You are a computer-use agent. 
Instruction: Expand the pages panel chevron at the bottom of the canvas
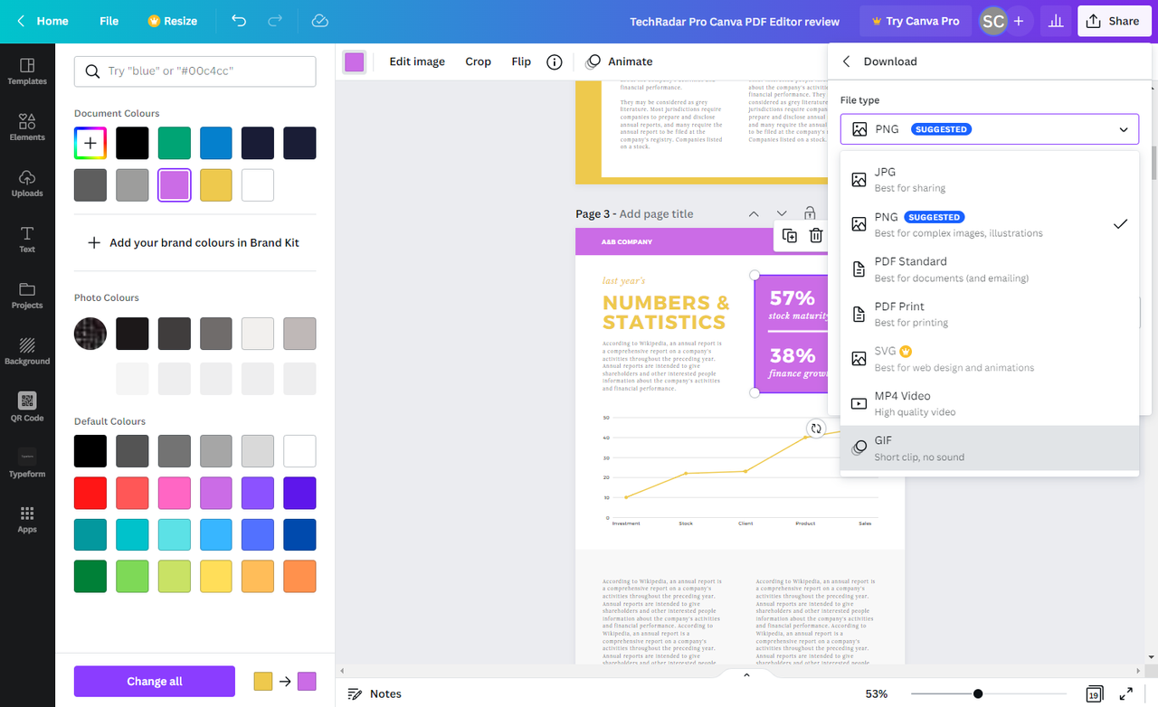746,674
